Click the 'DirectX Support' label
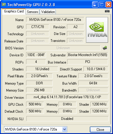Screen dimensions: 113x134 71,69
